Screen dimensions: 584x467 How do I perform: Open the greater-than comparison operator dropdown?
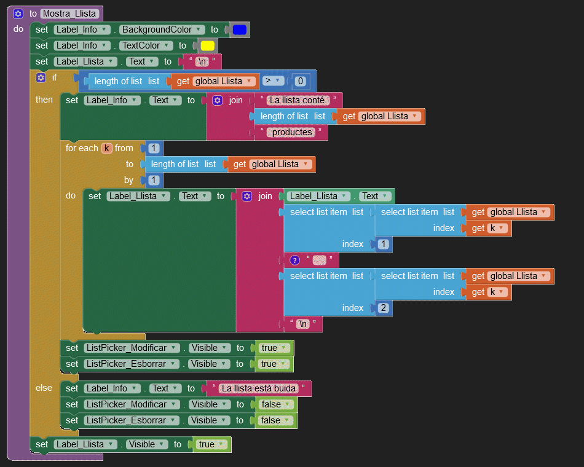tap(273, 80)
